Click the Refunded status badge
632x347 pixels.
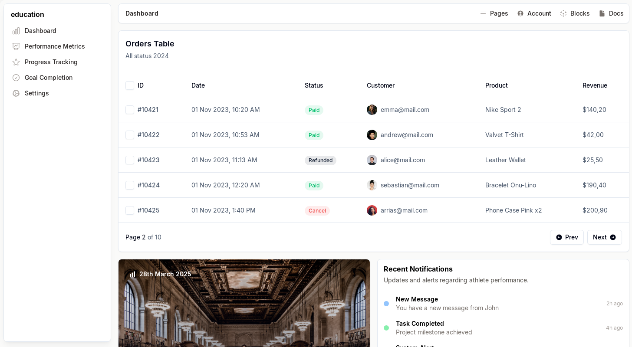tap(320, 160)
